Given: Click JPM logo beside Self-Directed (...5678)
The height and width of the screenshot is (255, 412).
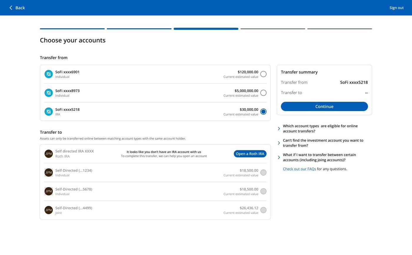Looking at the screenshot, I should tap(49, 191).
